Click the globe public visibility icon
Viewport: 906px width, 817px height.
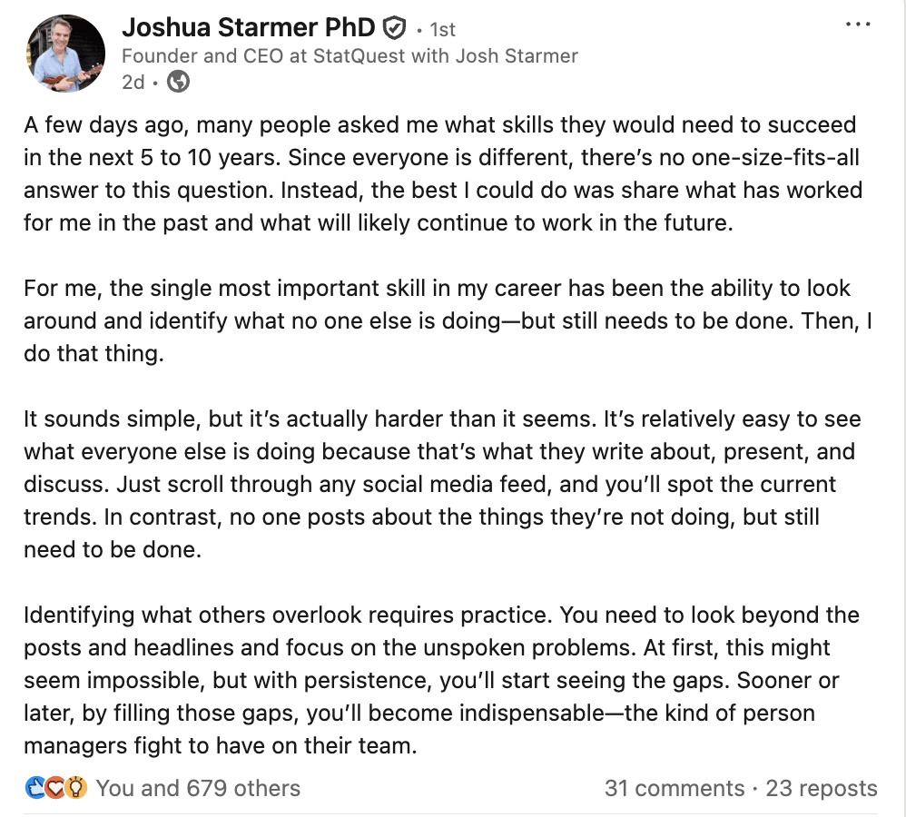coord(178,82)
